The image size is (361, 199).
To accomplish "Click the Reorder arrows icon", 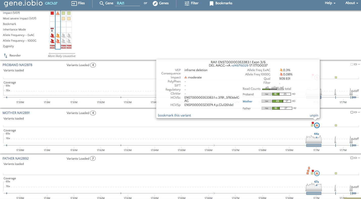I will coord(6,55).
